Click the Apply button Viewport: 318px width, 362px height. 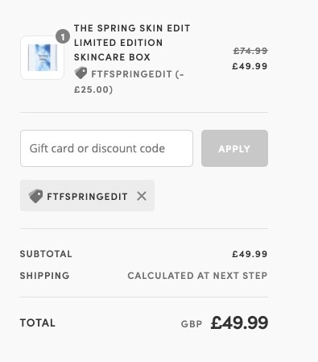234,148
